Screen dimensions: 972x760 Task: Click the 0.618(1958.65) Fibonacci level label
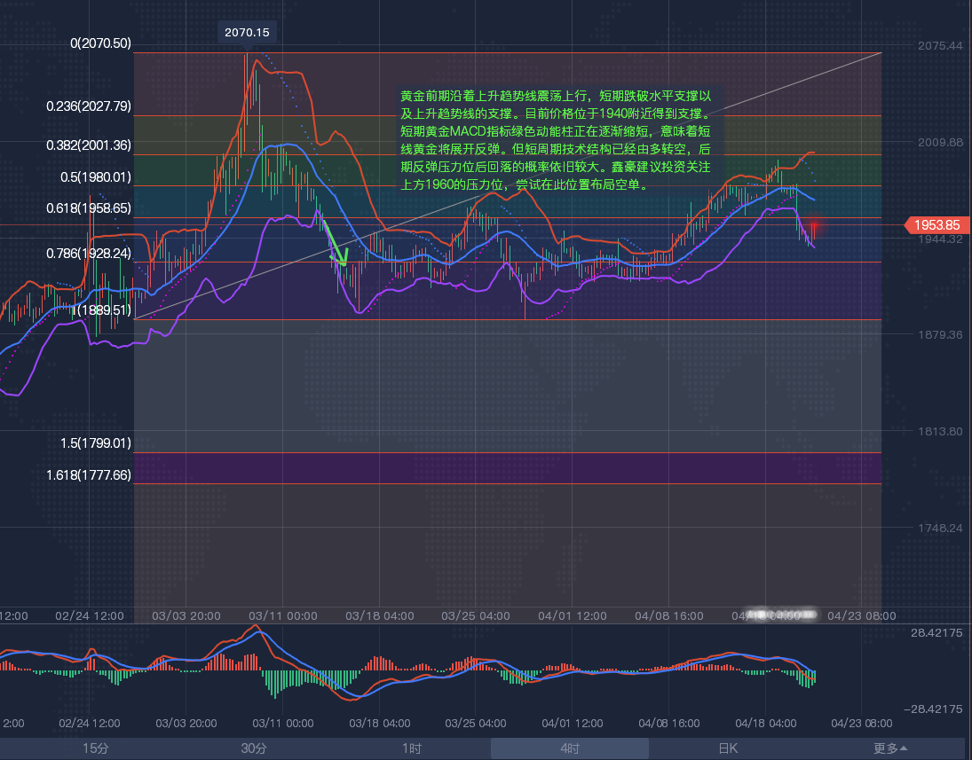pos(89,208)
